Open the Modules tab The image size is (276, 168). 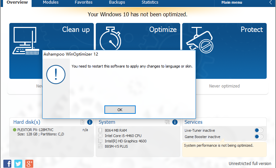(51, 2)
